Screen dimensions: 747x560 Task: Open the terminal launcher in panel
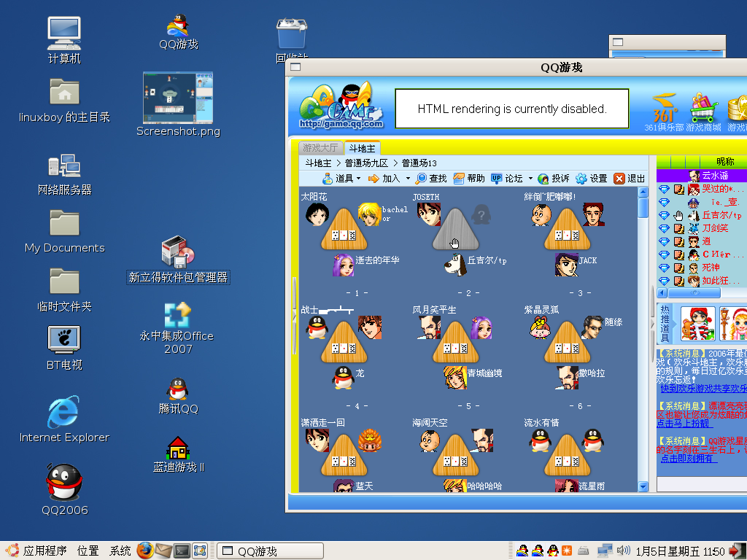click(182, 551)
